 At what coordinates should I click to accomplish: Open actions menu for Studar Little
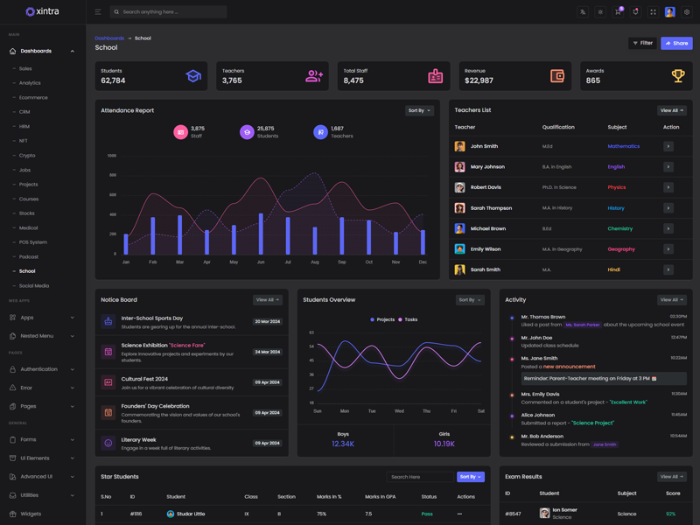(459, 514)
